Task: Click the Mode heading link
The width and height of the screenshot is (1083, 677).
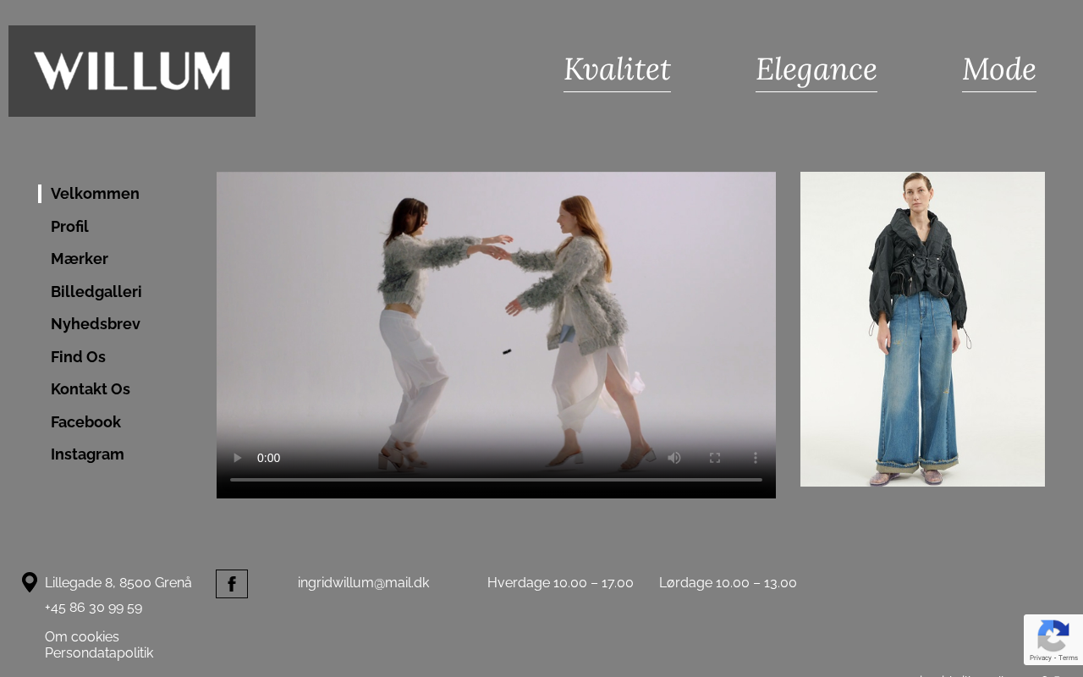Action: (999, 69)
